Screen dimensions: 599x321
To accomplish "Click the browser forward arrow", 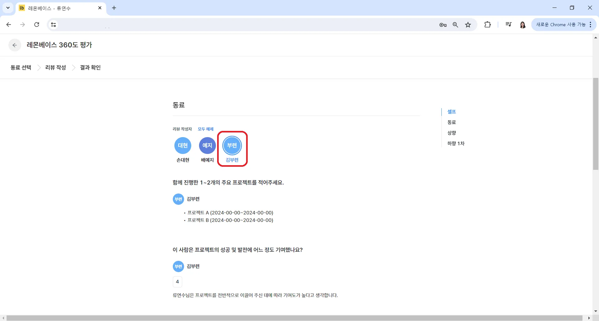I will point(22,25).
